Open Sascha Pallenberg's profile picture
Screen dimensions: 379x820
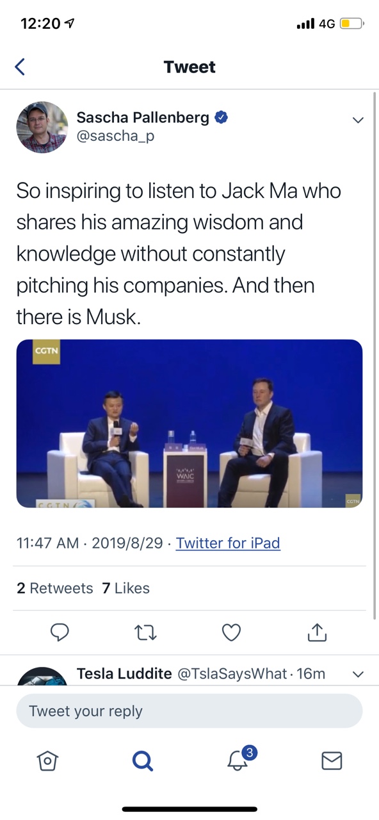tap(42, 127)
